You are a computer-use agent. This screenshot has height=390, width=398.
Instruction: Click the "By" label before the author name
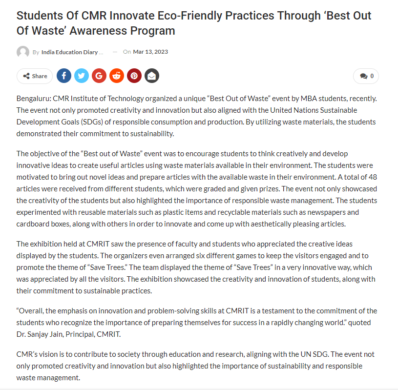(36, 52)
